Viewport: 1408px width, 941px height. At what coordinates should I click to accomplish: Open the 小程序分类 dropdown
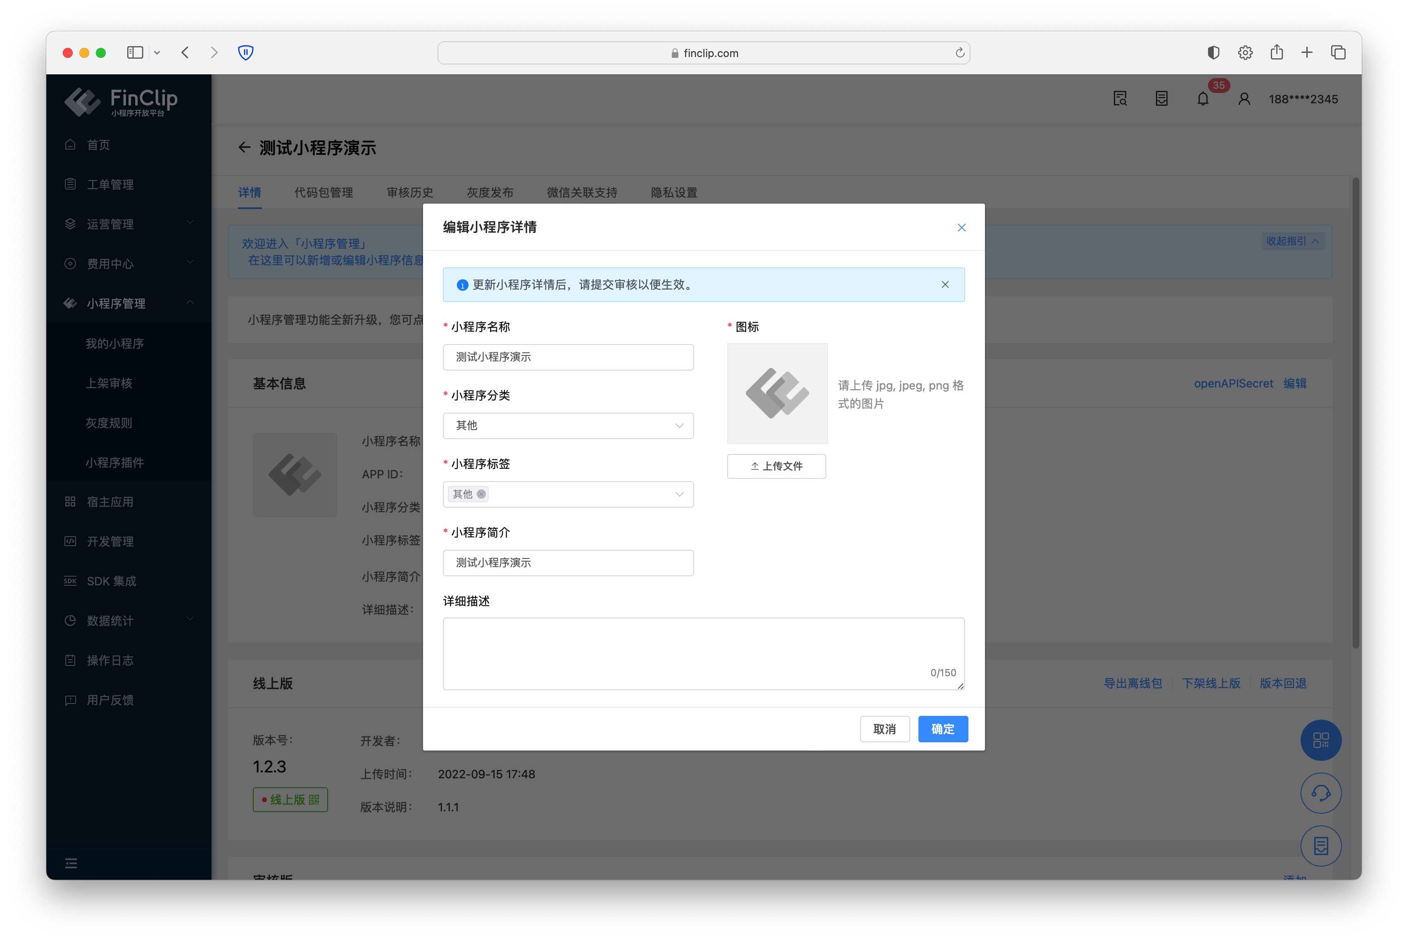(x=568, y=425)
